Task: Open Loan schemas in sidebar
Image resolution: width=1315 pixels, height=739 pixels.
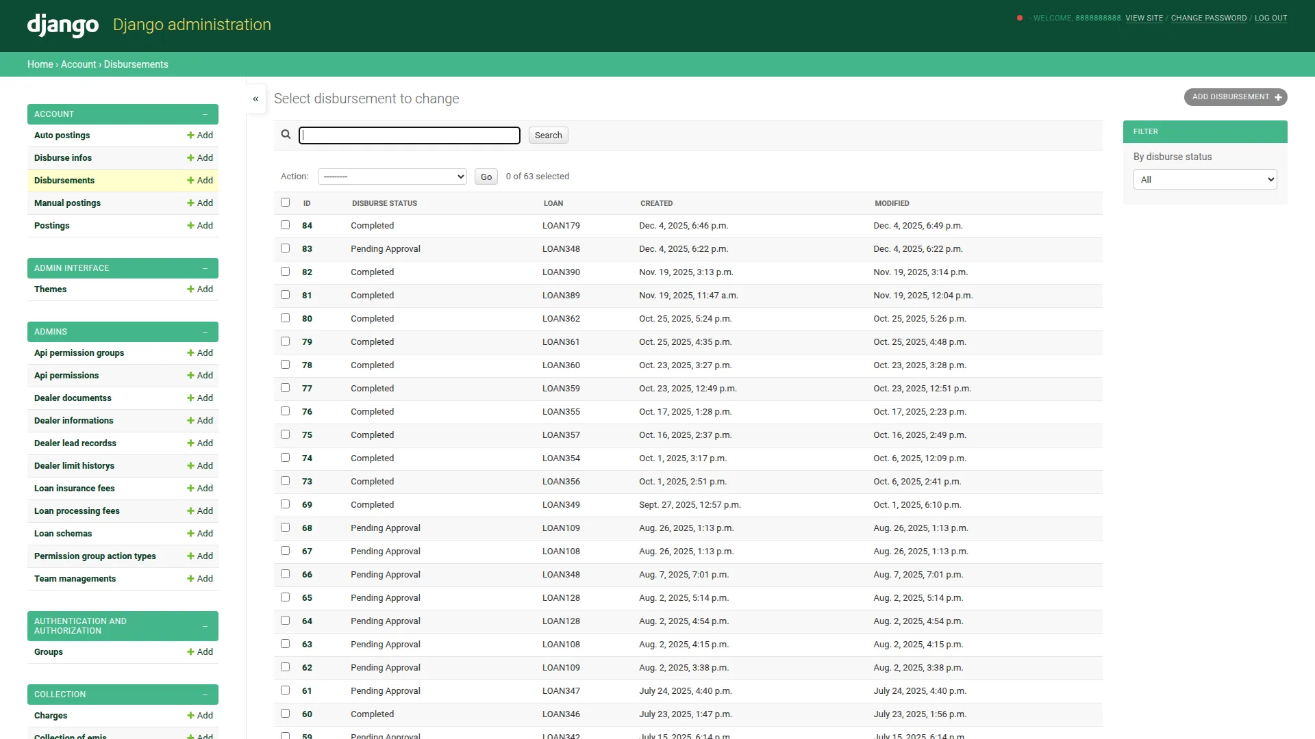Action: pyautogui.click(x=63, y=534)
